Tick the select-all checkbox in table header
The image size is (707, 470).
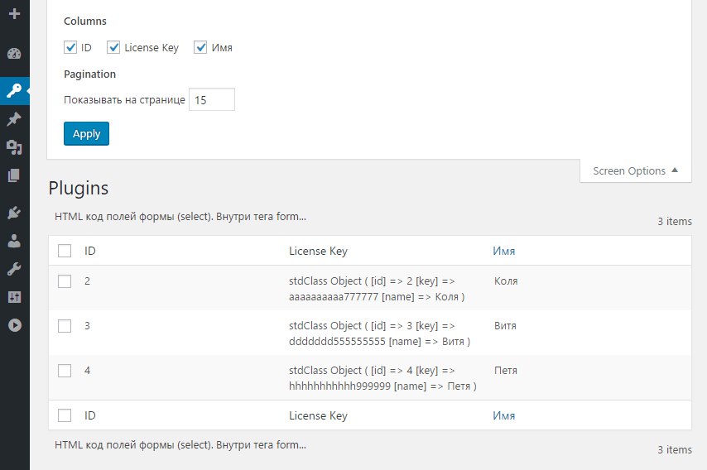tap(65, 251)
